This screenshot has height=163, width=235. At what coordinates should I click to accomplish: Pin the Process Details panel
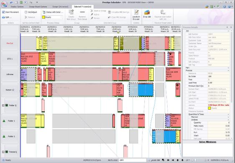227,28
